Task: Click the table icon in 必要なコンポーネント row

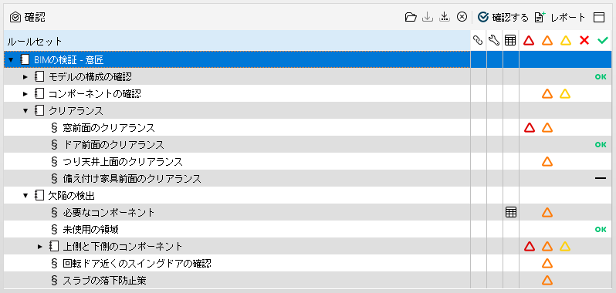Action: [510, 212]
